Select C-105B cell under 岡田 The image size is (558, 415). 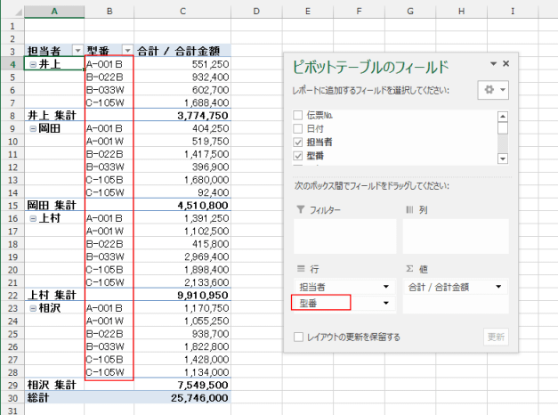109,180
